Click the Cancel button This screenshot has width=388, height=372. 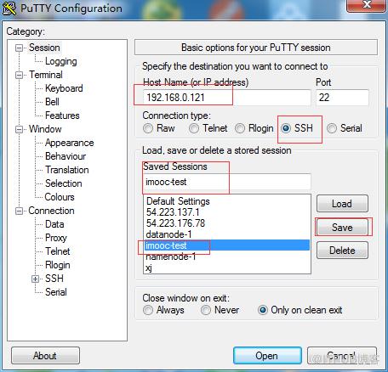(342, 356)
